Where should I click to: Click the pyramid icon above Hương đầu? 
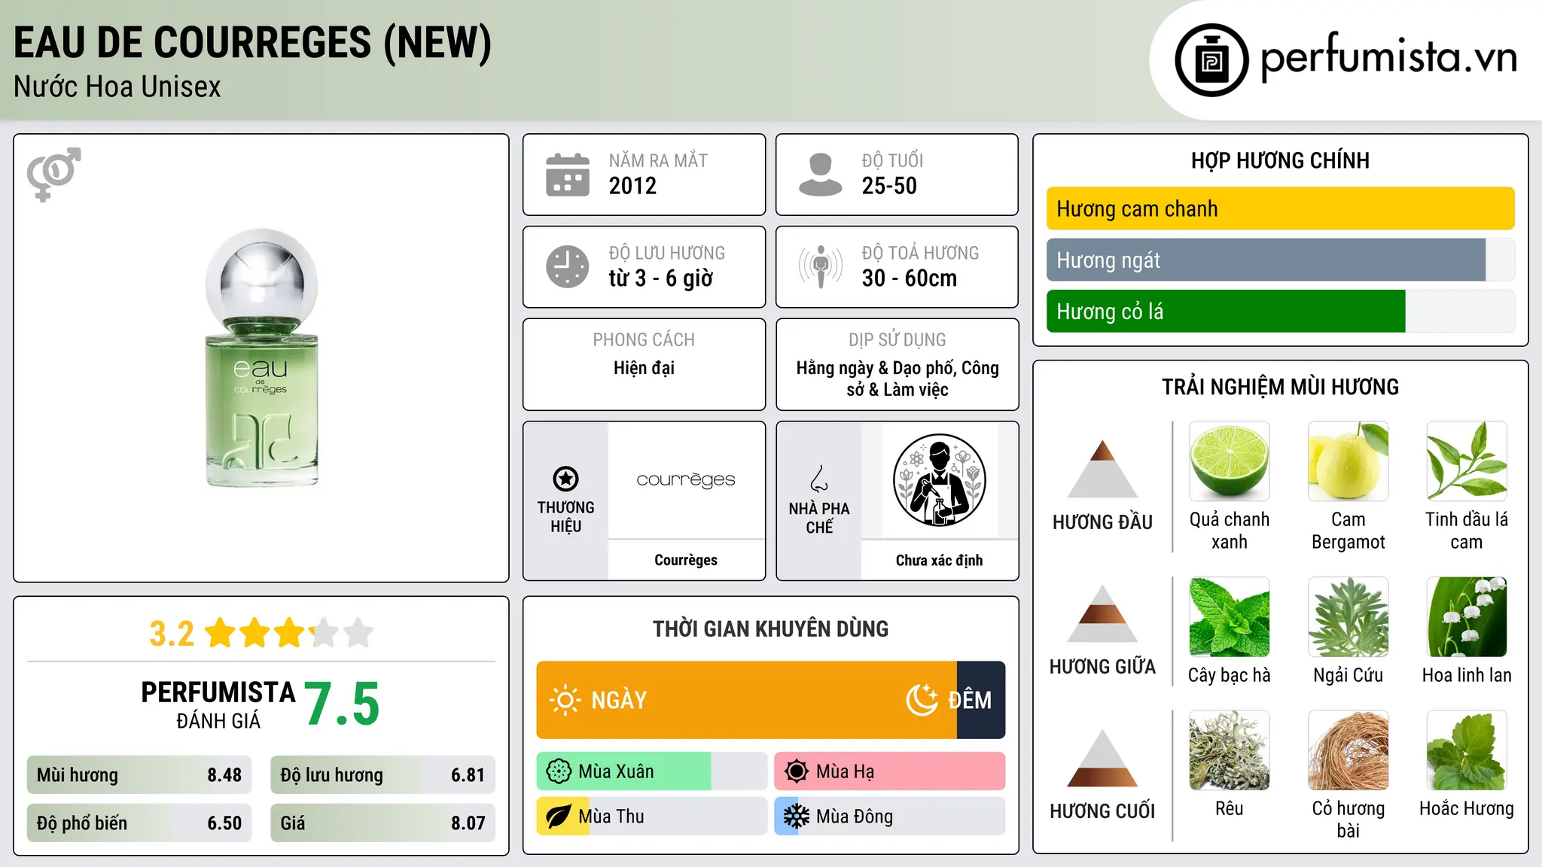tap(1102, 468)
